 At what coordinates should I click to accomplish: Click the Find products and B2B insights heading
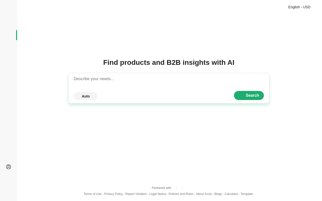169,63
